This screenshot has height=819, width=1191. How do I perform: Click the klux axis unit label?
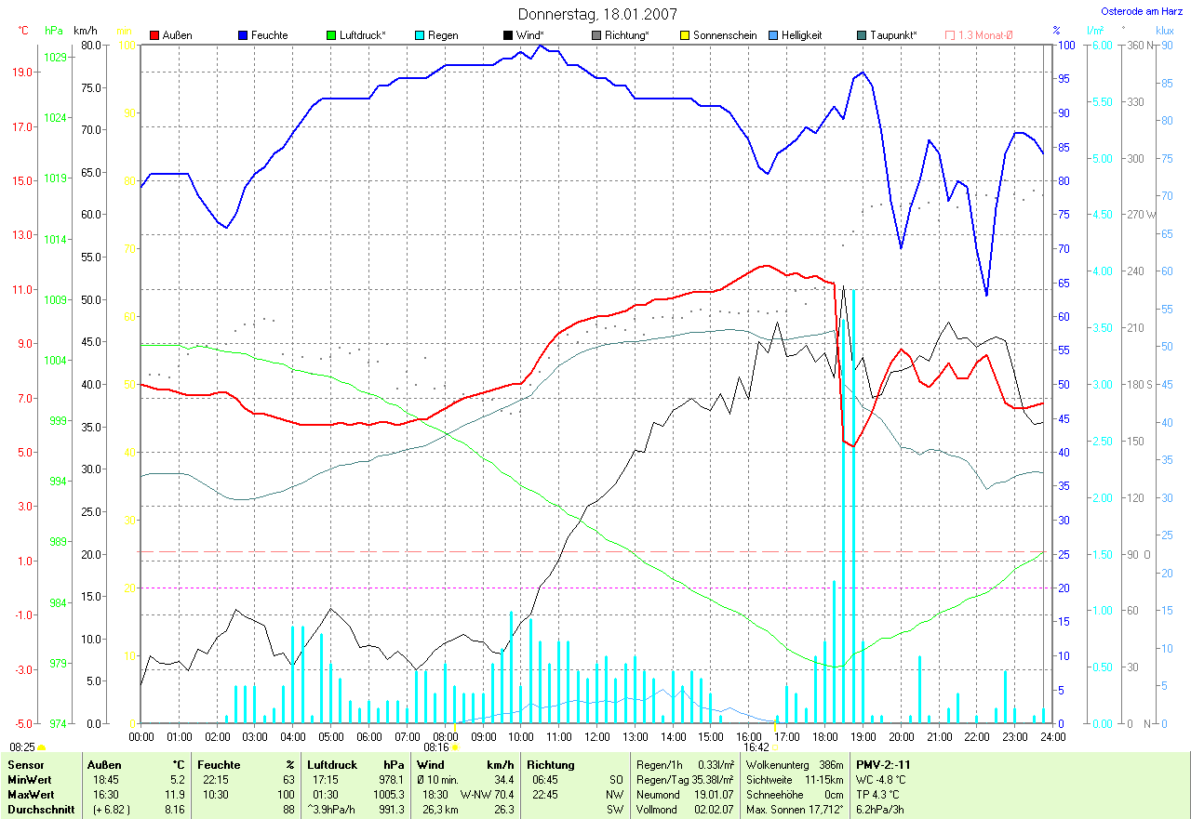[x=1164, y=31]
